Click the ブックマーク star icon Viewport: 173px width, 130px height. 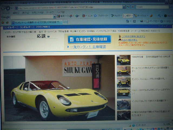pyautogui.click(x=95, y=16)
